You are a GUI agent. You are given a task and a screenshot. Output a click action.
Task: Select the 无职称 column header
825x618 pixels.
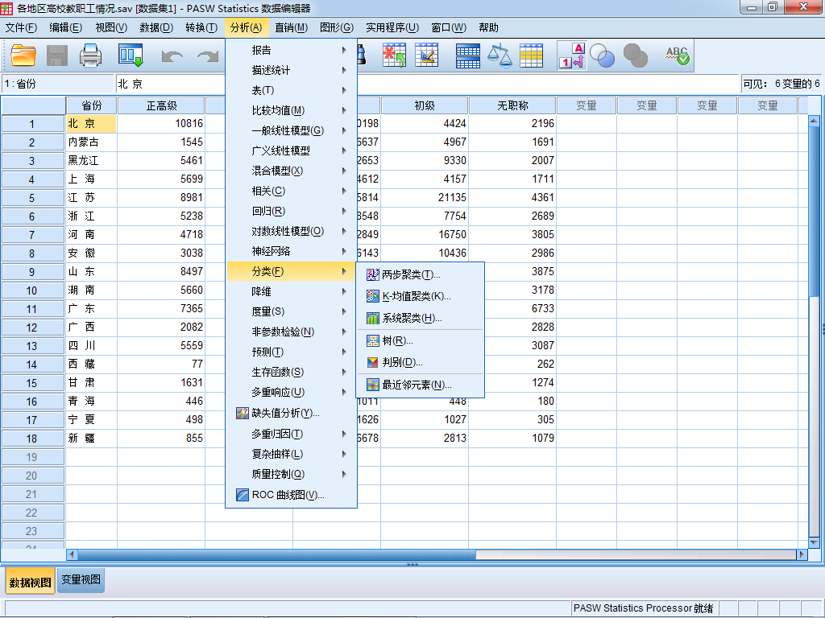tap(512, 105)
